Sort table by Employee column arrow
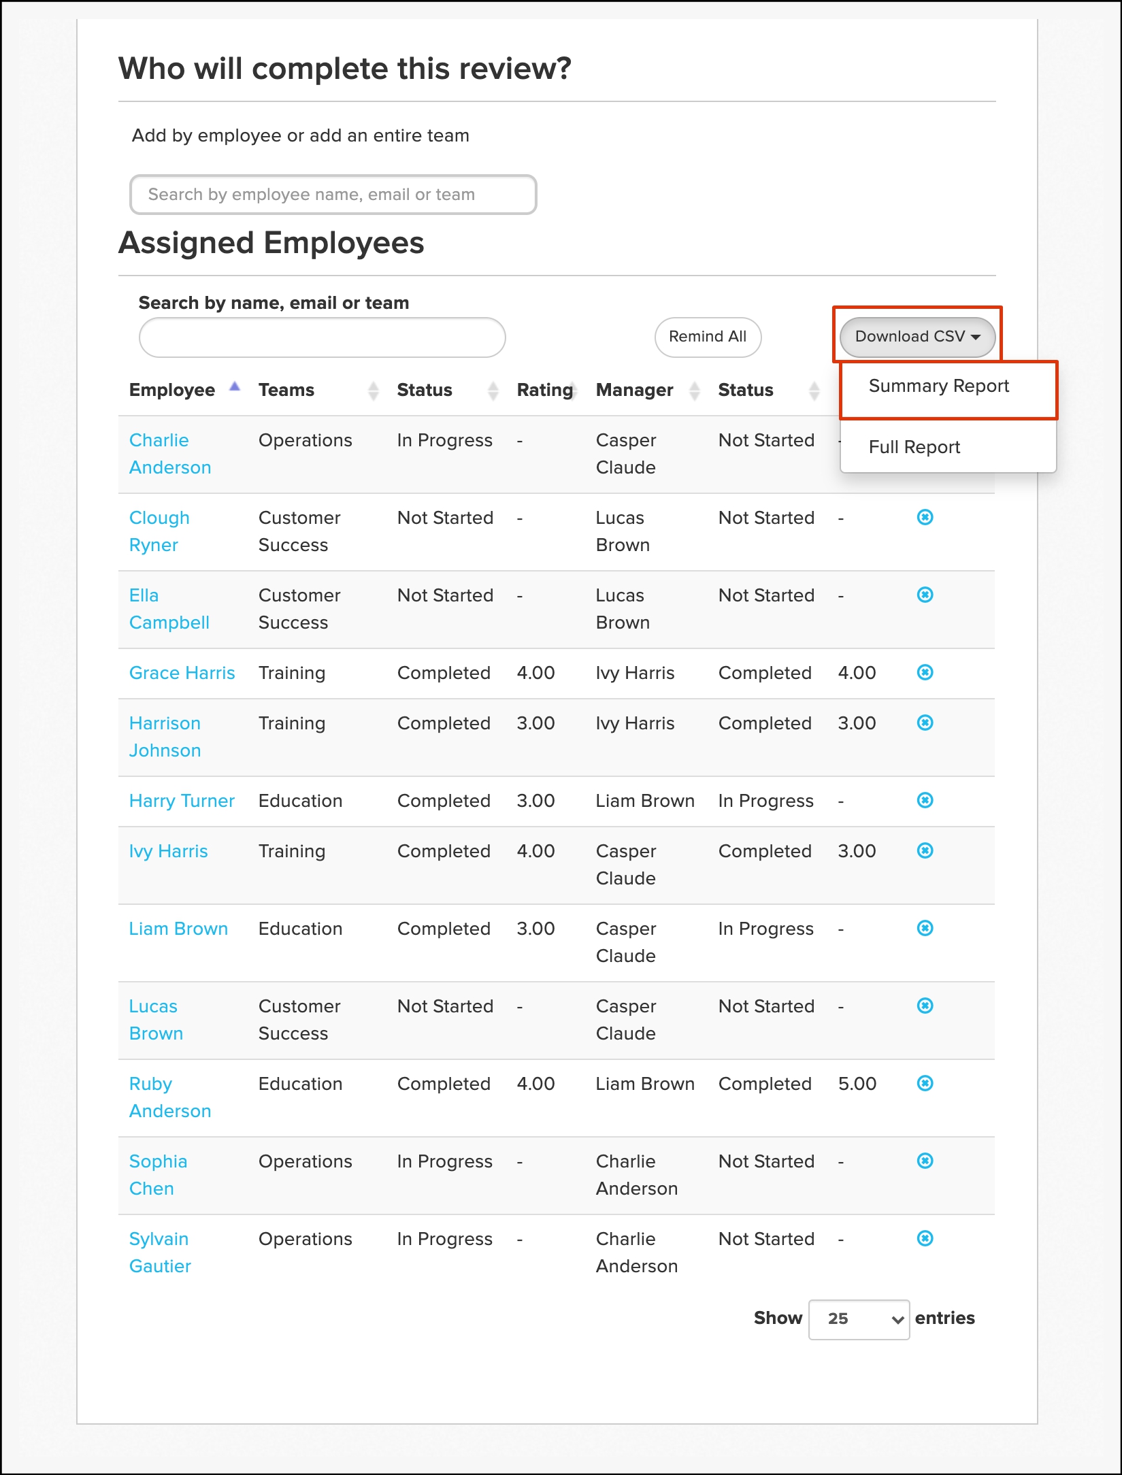This screenshot has width=1122, height=1475. 235,388
